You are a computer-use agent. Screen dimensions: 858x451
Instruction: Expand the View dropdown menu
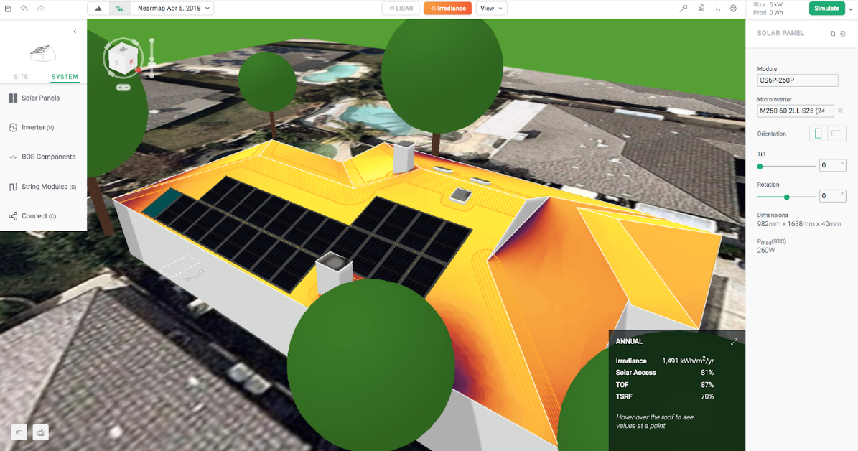pyautogui.click(x=491, y=9)
